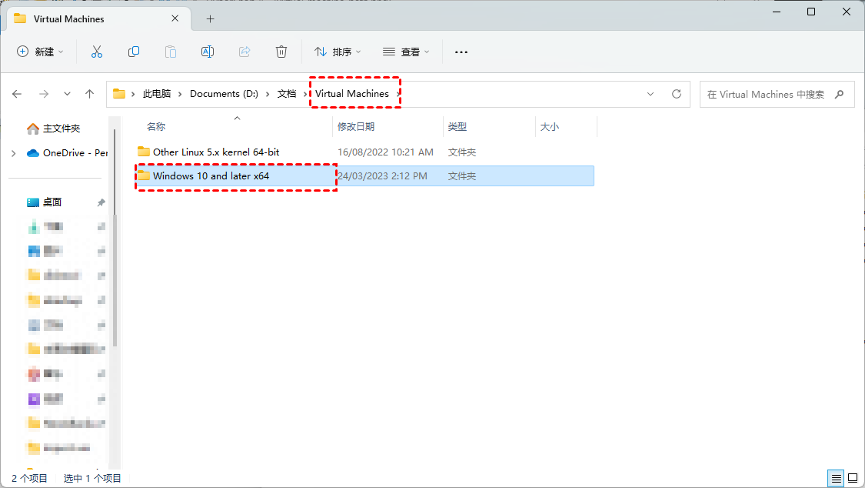Go up one folder level

click(90, 94)
